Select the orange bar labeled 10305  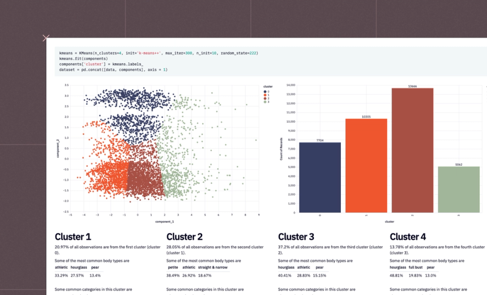(367, 165)
